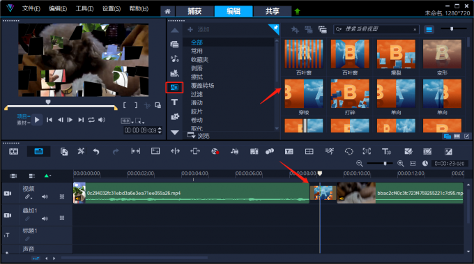The image size is (474, 264).
Task: Open the green add track dropdown
Action: (x=47, y=176)
